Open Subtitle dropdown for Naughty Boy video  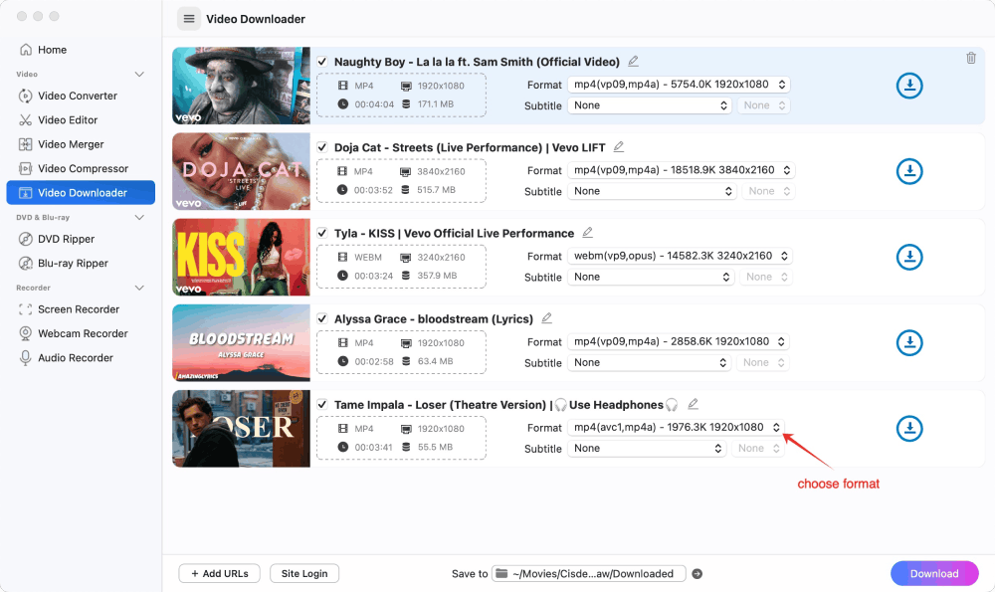(650, 105)
